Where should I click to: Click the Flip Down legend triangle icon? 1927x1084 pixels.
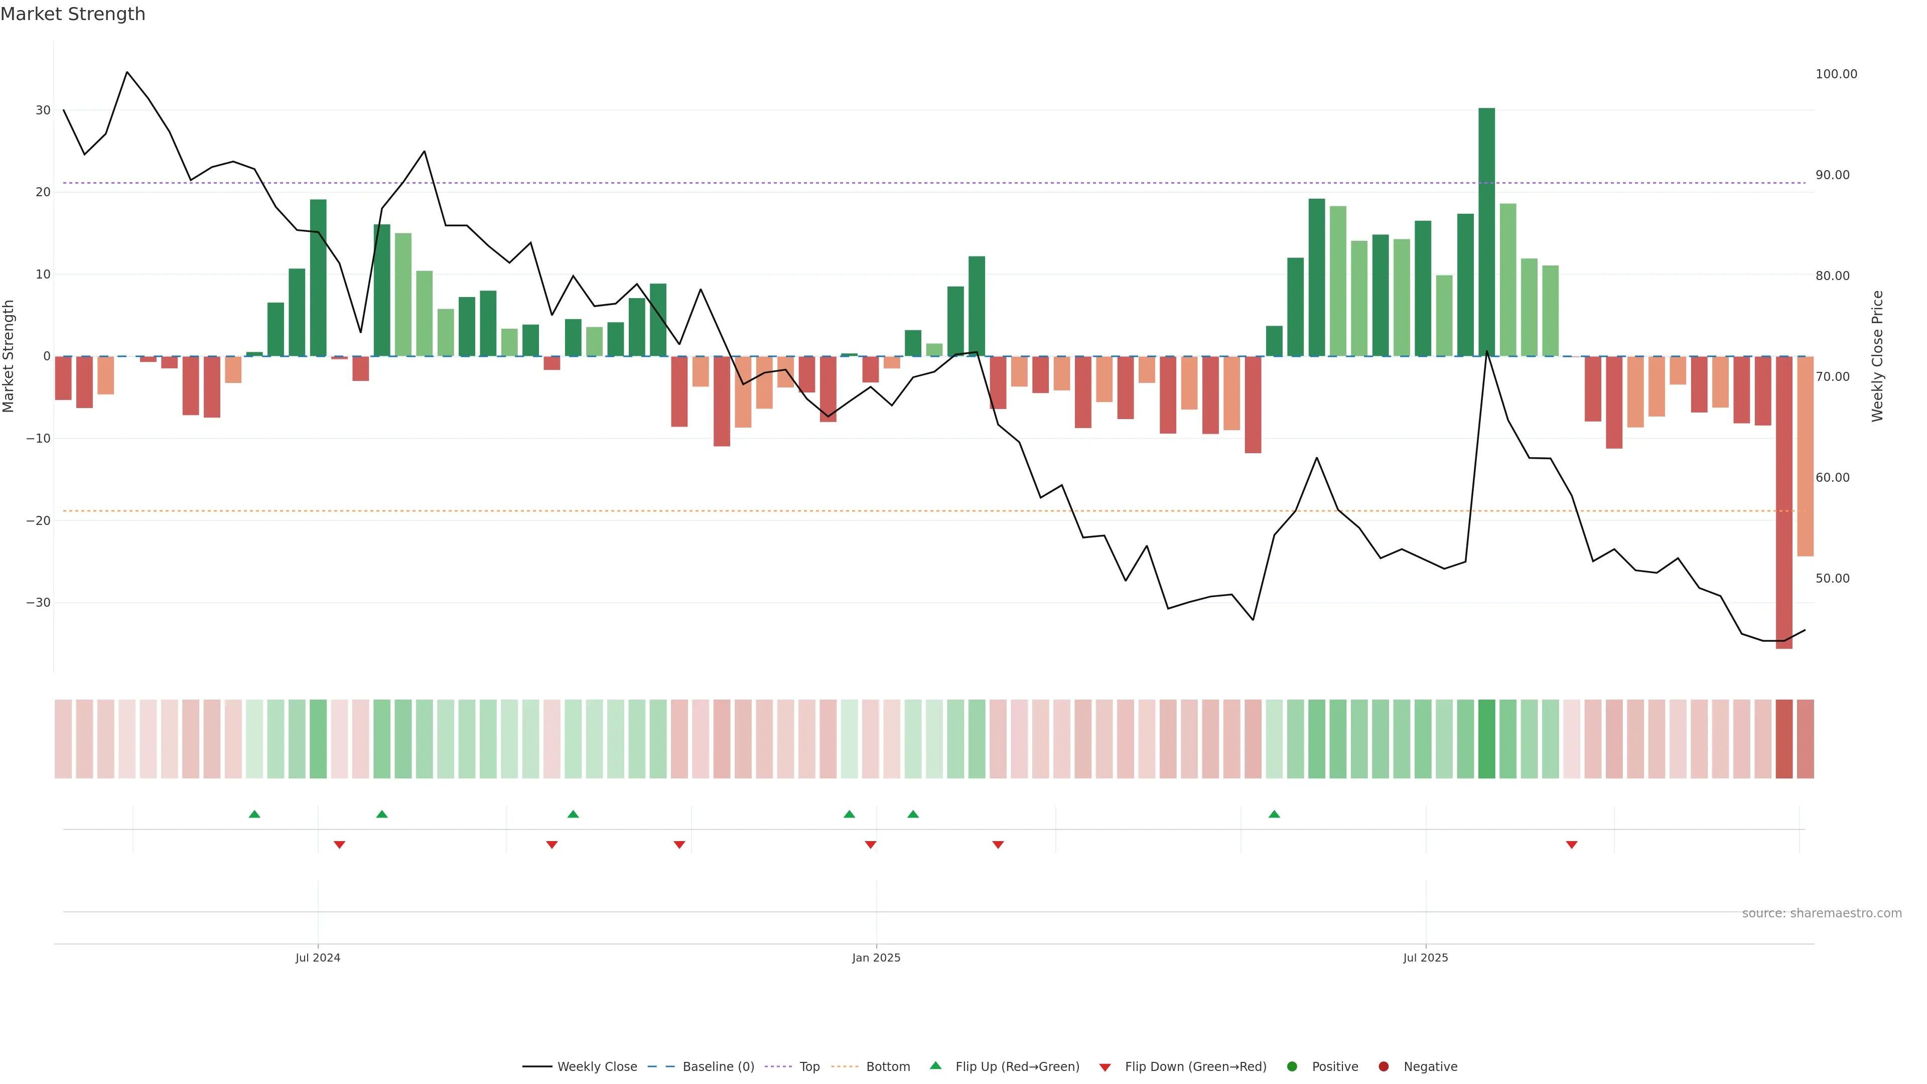pos(1105,1067)
